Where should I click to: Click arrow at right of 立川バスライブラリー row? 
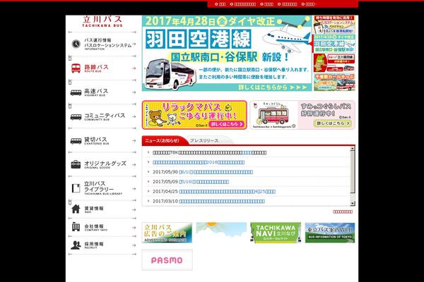pyautogui.click(x=134, y=189)
